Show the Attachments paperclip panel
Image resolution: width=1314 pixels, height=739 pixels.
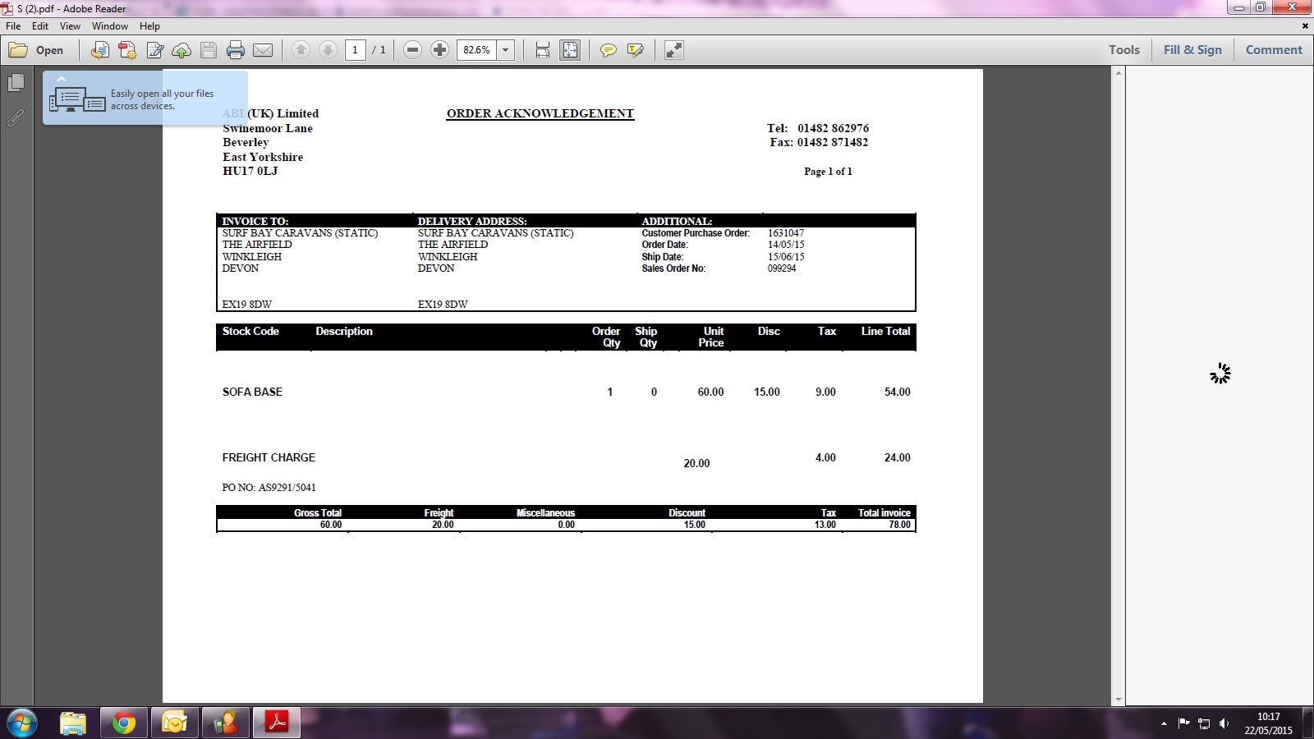[x=16, y=118]
